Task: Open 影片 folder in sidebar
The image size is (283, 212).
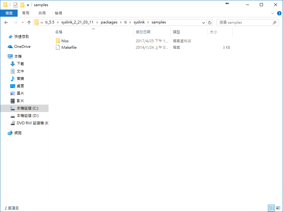Action: tap(20, 101)
